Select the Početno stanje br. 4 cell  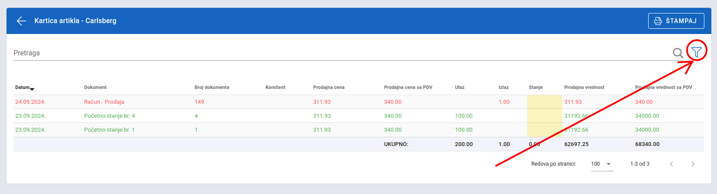109,116
